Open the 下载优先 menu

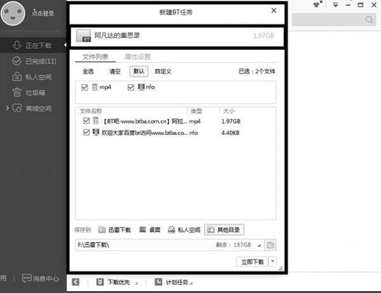117,282
